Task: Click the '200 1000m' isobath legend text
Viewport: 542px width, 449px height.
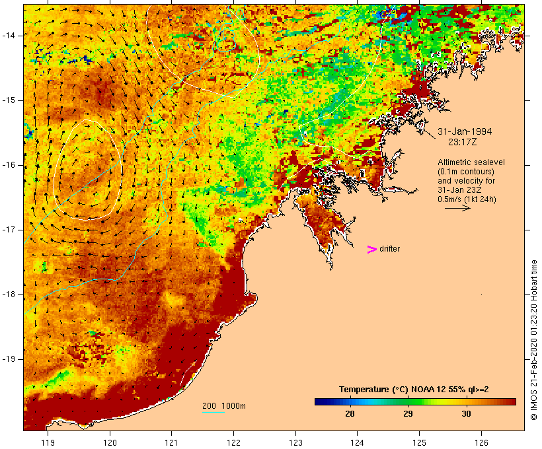Action: [x=224, y=406]
